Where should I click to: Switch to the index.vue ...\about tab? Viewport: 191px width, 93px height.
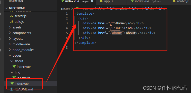point(148,1)
